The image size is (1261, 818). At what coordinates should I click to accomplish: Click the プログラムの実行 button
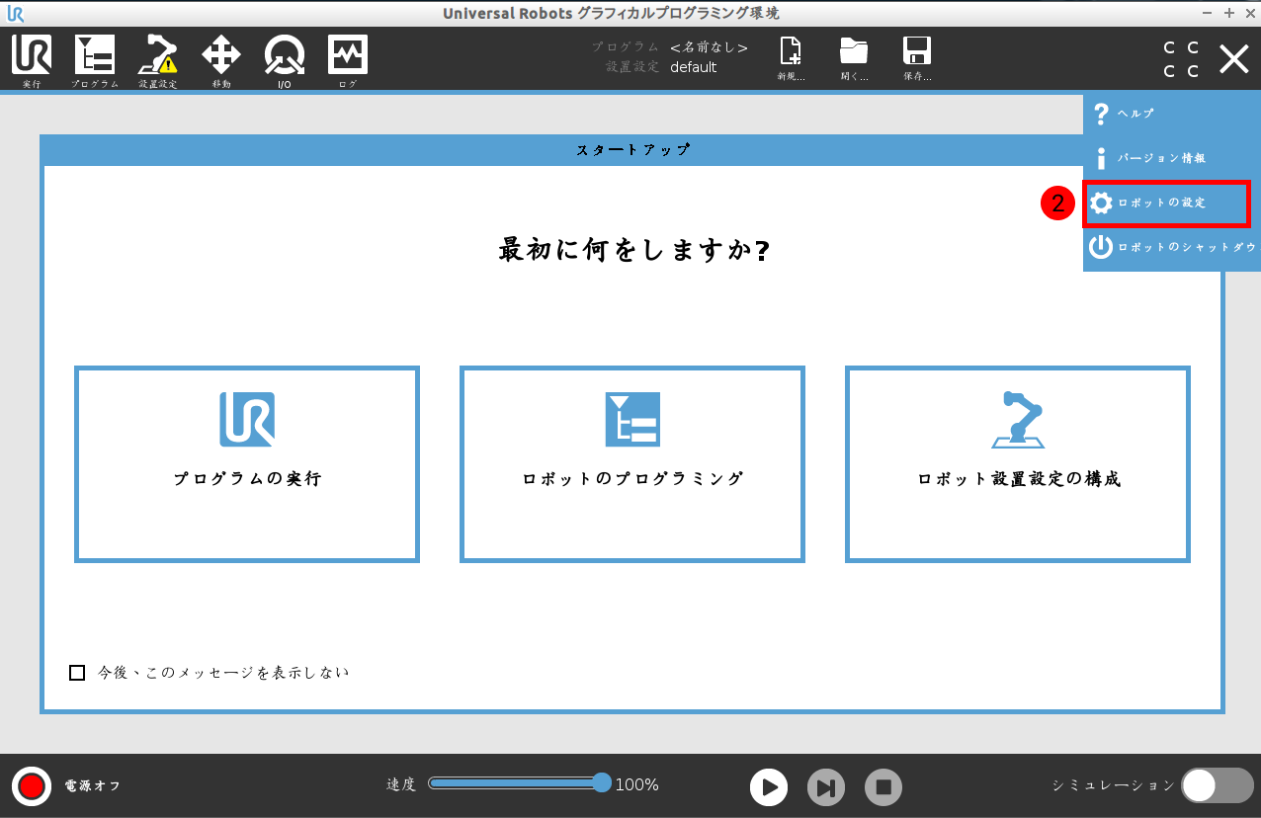tap(247, 463)
